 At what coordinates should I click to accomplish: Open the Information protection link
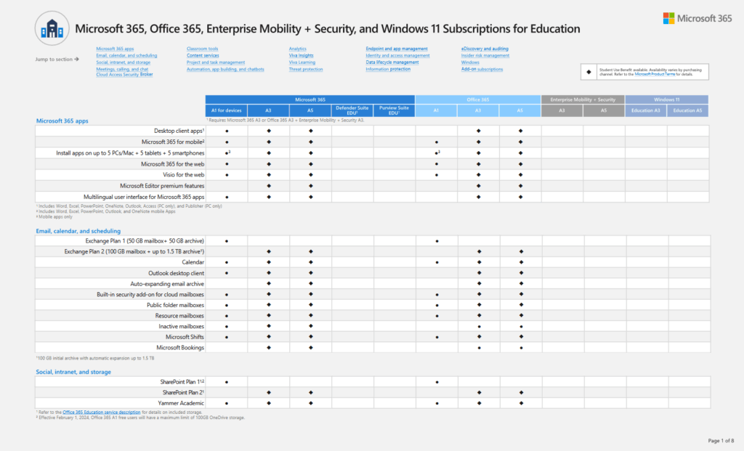[x=388, y=69]
